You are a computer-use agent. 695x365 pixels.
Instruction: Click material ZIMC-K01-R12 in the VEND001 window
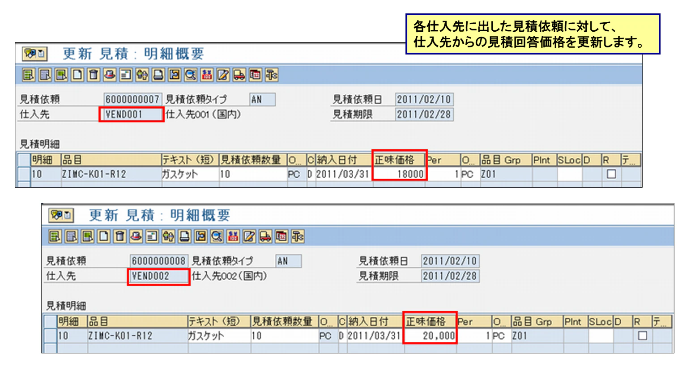94,174
